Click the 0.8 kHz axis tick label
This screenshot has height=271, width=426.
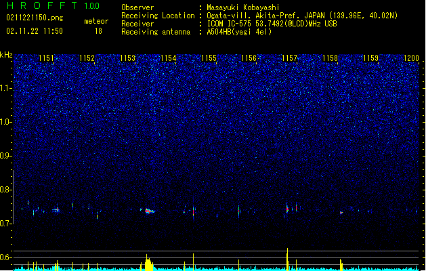pos(5,190)
